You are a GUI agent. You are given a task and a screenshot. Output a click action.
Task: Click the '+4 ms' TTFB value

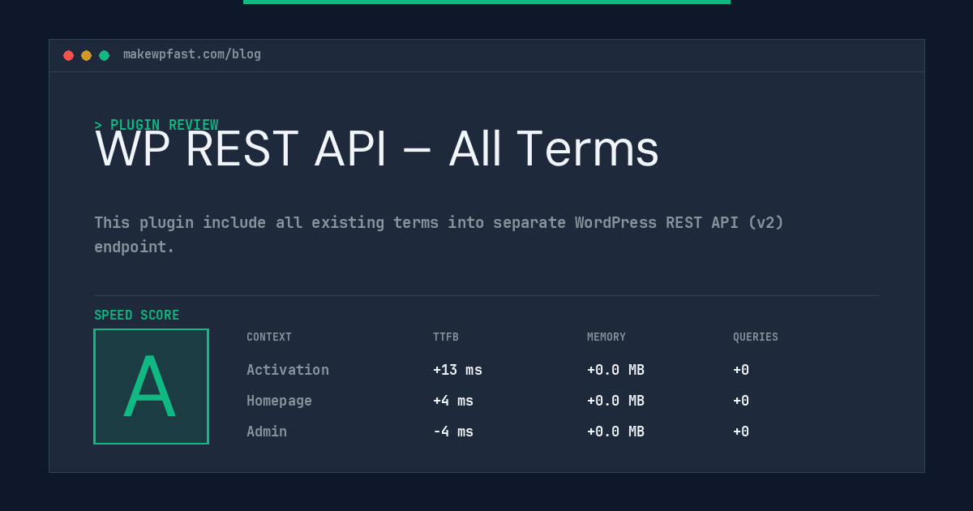click(453, 401)
